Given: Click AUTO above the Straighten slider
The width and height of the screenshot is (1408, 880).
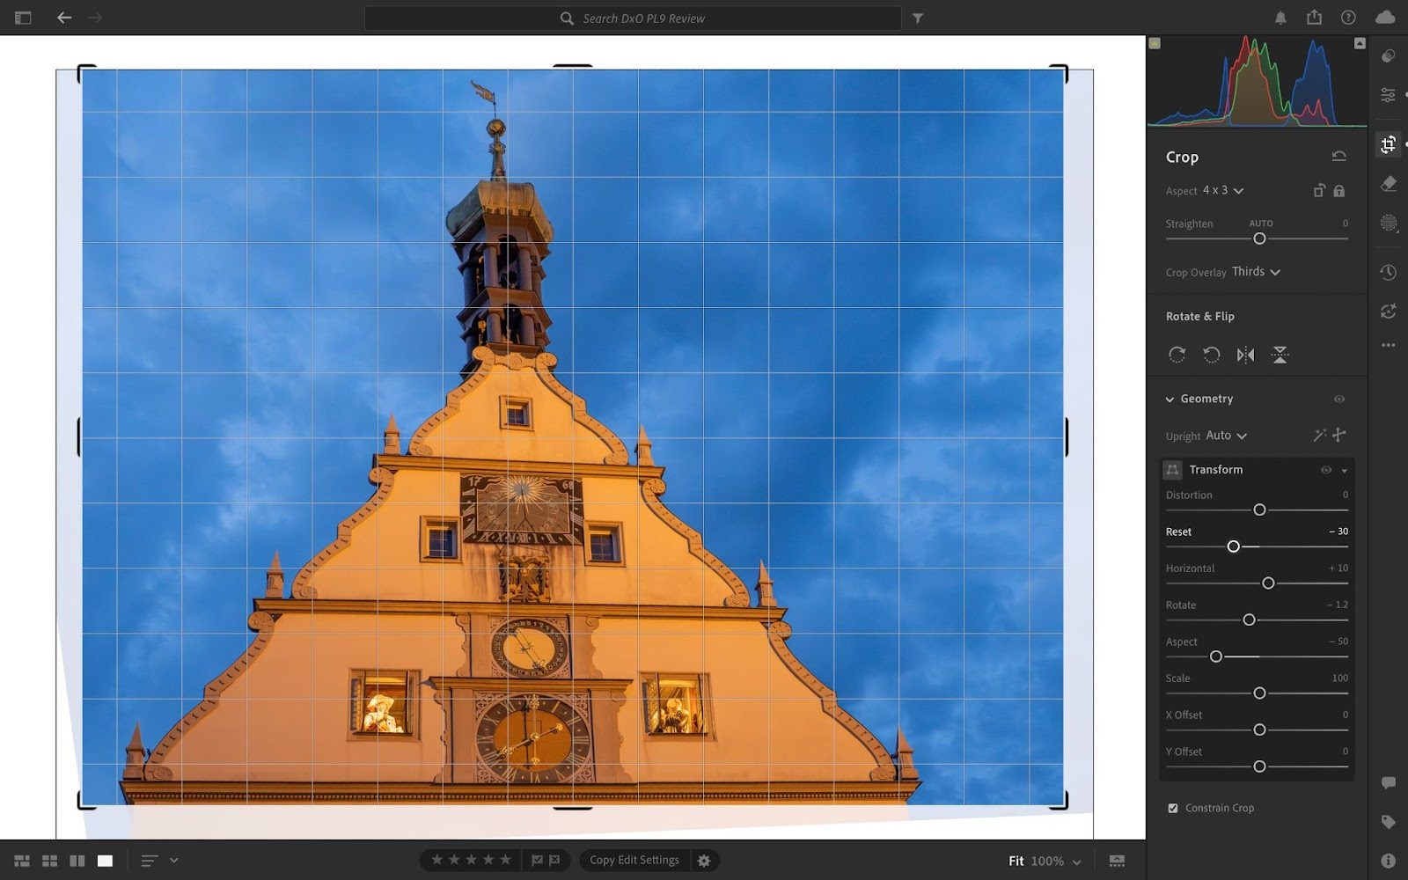Looking at the screenshot, I should pyautogui.click(x=1260, y=224).
